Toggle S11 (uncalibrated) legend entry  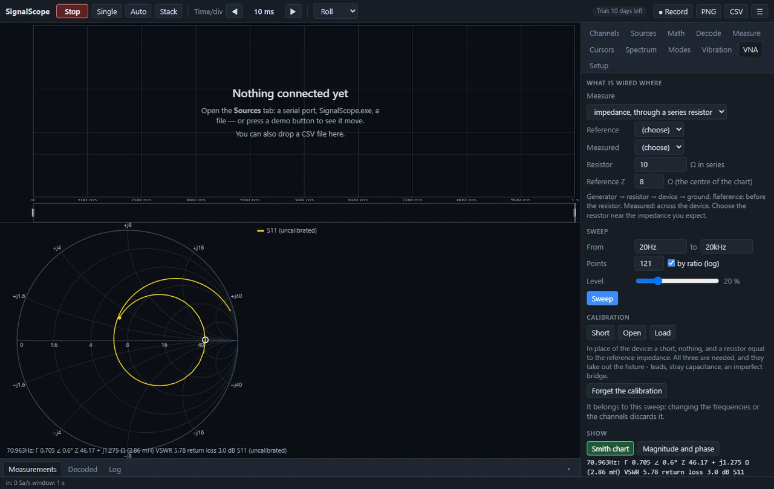287,230
